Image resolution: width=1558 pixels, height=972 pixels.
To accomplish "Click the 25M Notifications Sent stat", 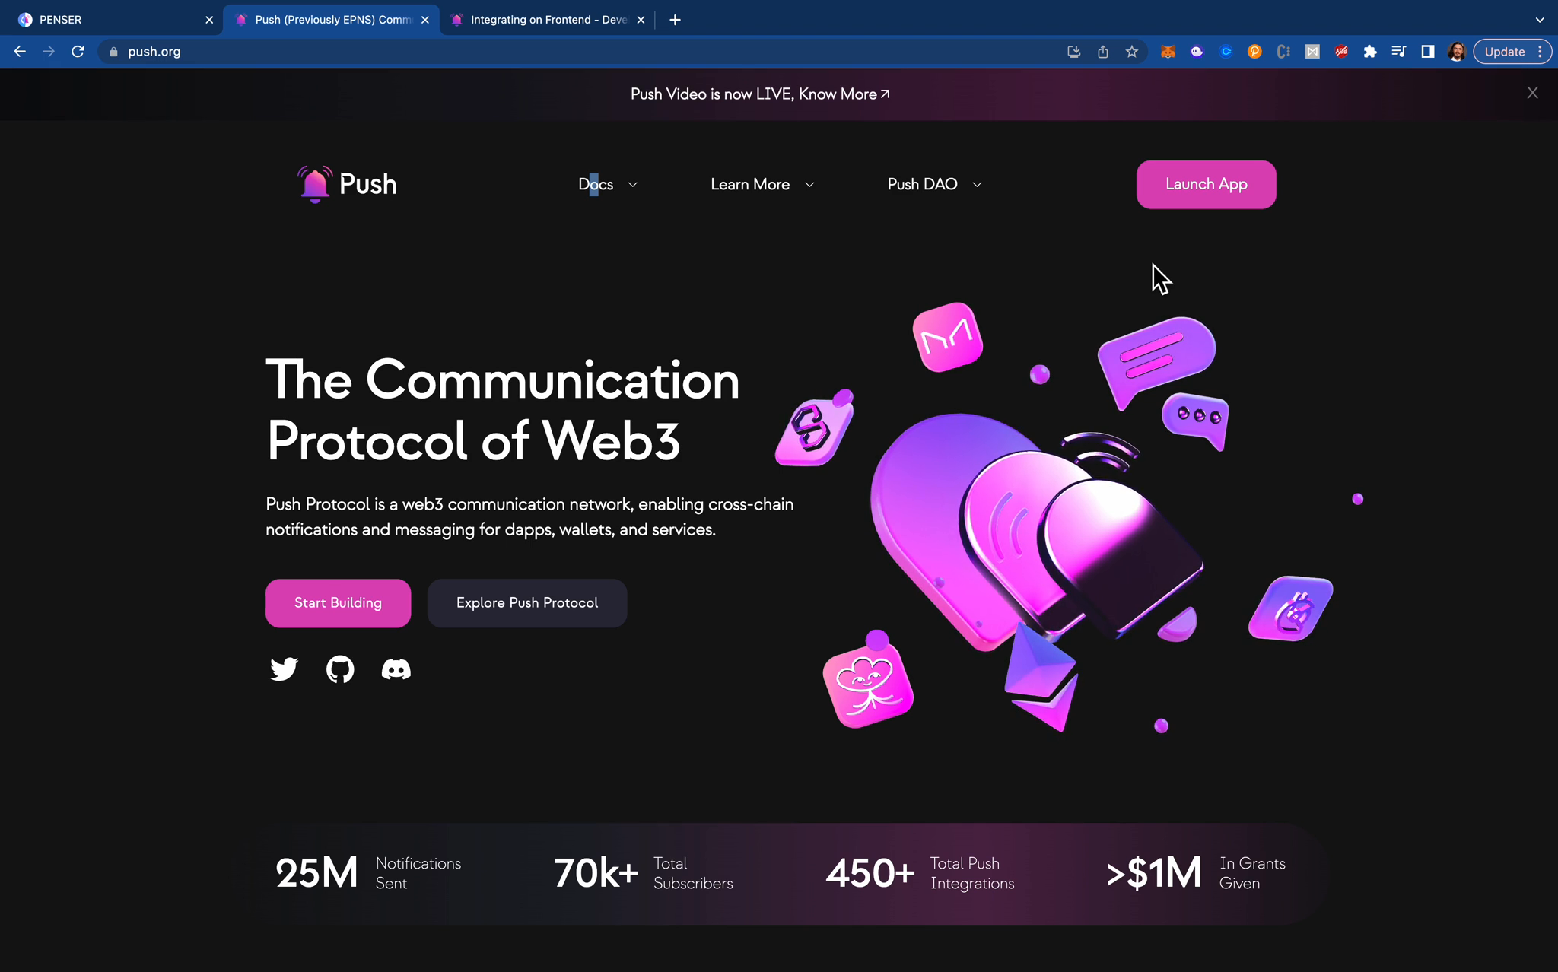I will (x=368, y=872).
